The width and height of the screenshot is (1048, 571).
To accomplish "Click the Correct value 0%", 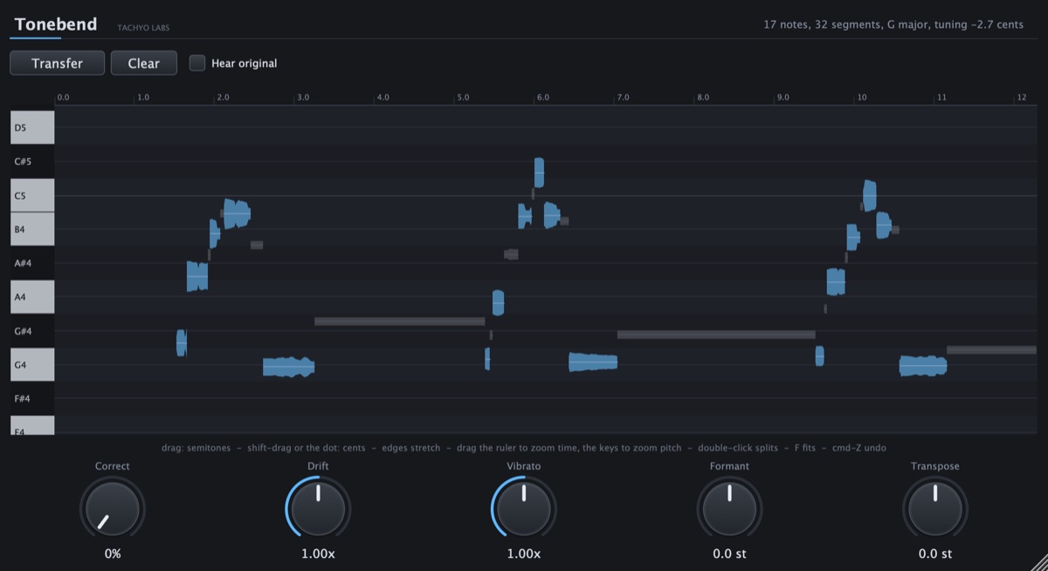I will [113, 554].
